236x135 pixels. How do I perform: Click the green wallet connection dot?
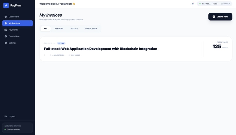point(200,4)
